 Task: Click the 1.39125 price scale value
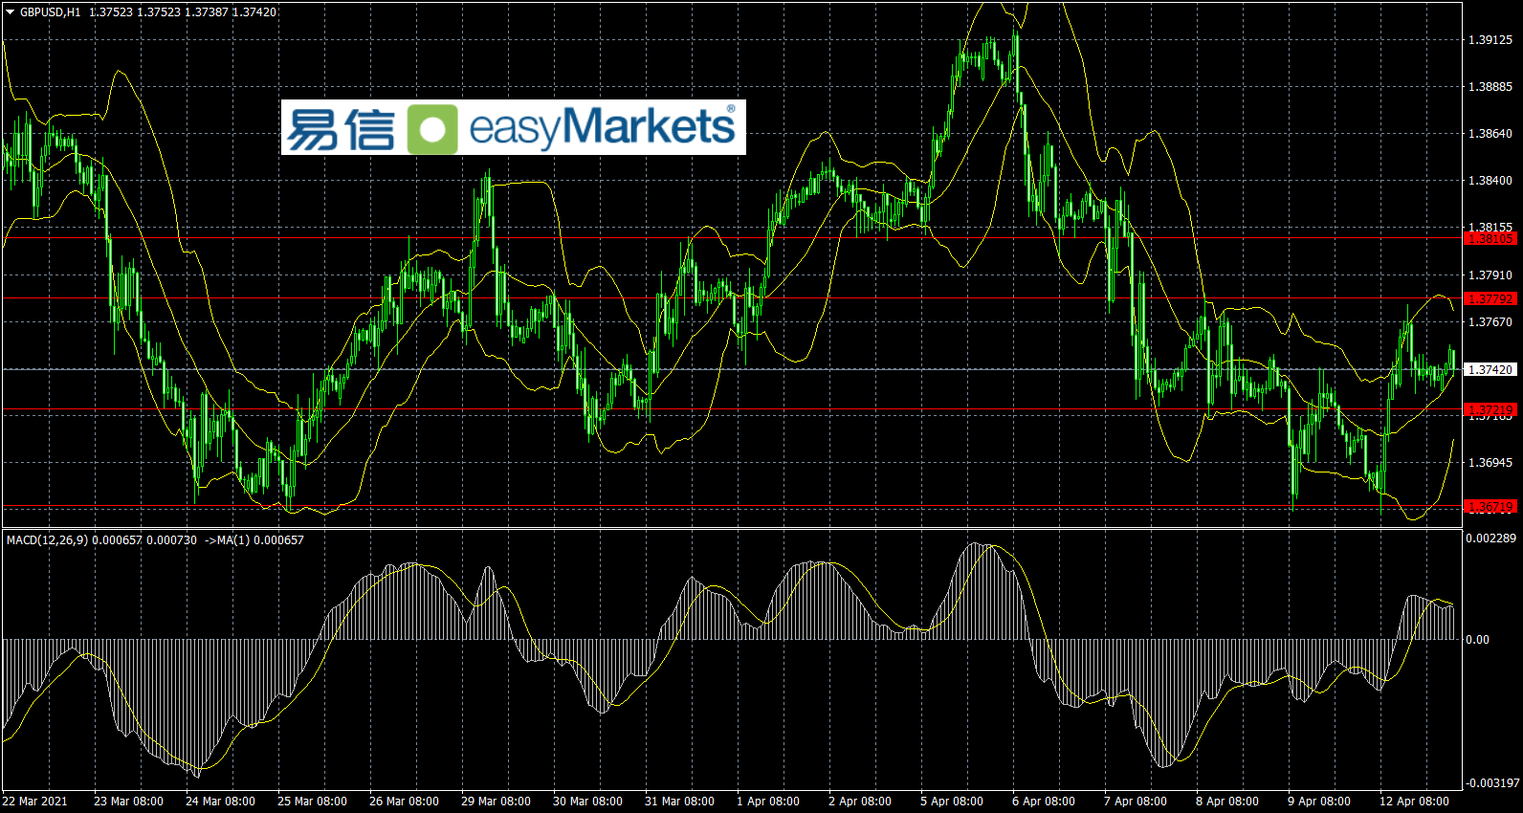point(1490,40)
